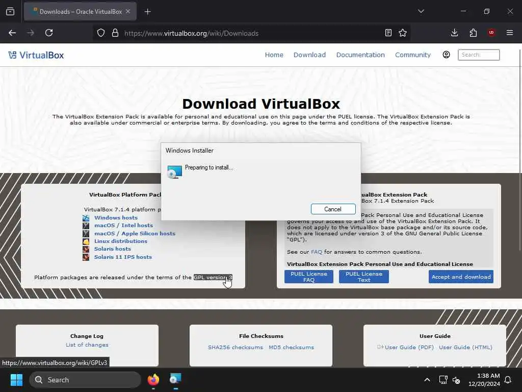The width and height of the screenshot is (522, 392).
Task: Open the list all tabs dropdown
Action: pyautogui.click(x=421, y=11)
